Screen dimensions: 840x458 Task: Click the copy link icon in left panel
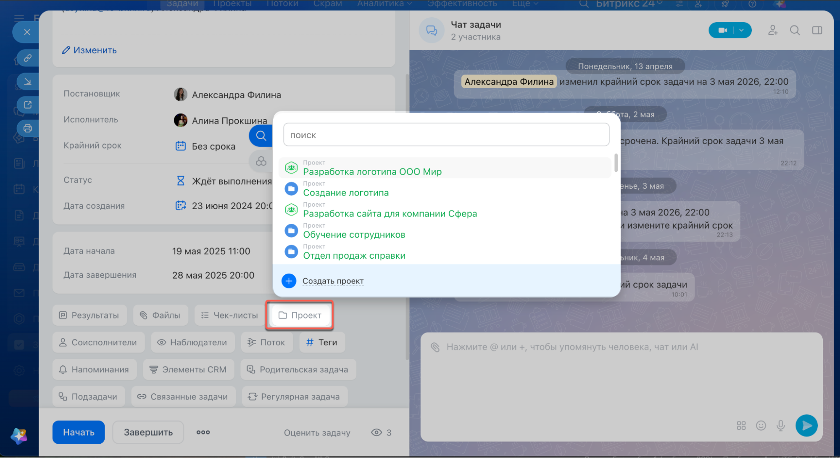pyautogui.click(x=28, y=58)
